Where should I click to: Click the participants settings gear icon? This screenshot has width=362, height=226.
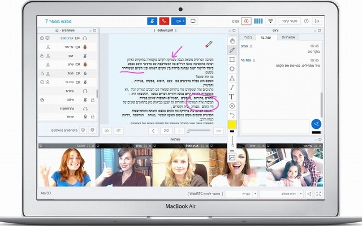tap(93, 130)
